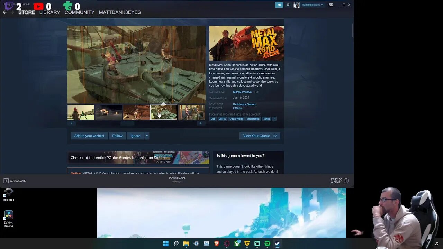443x249 pixels.
Task: Select the fifth screenshot thumbnail
Action: [191, 112]
